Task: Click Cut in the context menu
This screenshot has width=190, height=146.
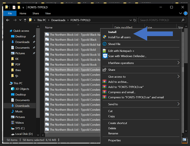Action: point(110,111)
